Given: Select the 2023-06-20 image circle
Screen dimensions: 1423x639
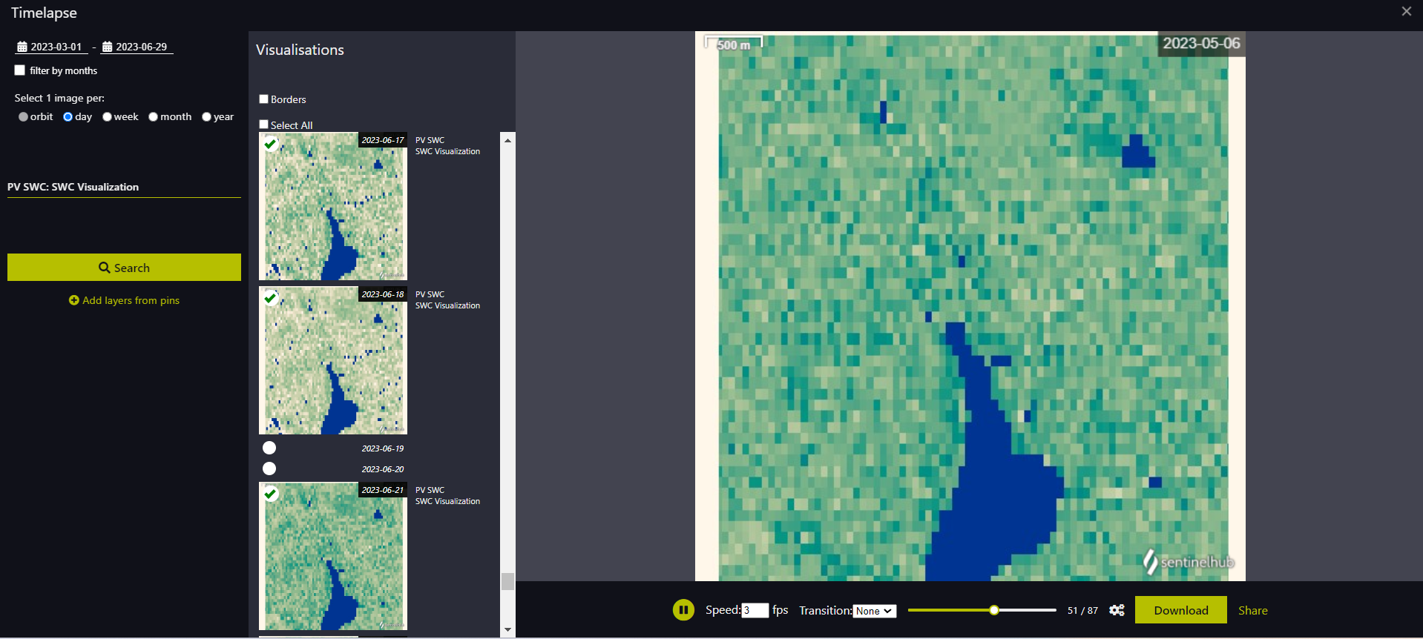Looking at the screenshot, I should click(269, 469).
